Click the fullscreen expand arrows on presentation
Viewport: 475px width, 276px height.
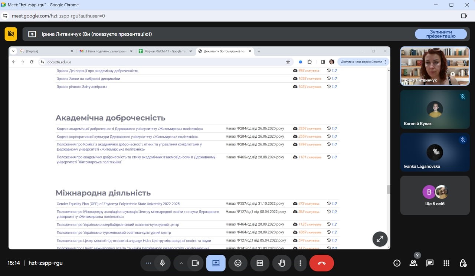[380, 239]
